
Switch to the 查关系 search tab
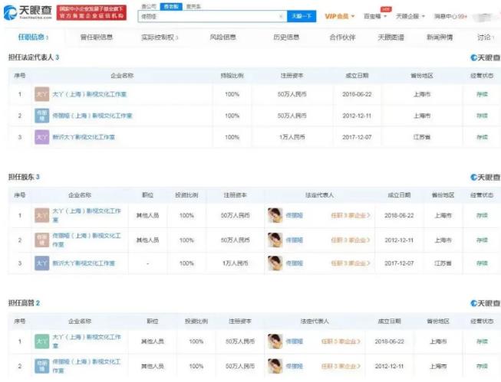pyautogui.click(x=193, y=6)
